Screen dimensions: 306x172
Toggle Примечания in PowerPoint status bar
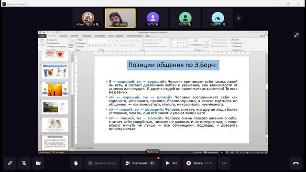(211, 152)
